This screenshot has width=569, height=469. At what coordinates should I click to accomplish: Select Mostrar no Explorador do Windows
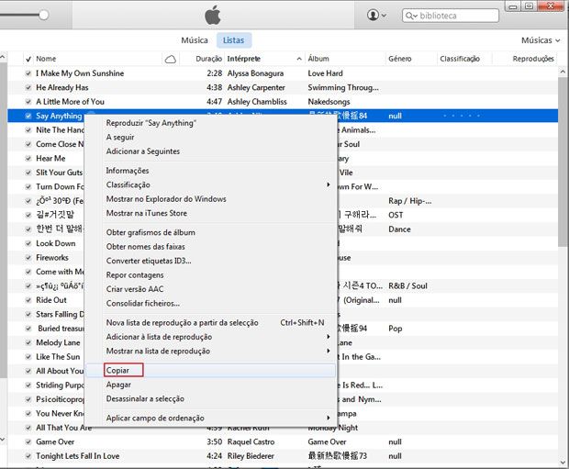[166, 199]
